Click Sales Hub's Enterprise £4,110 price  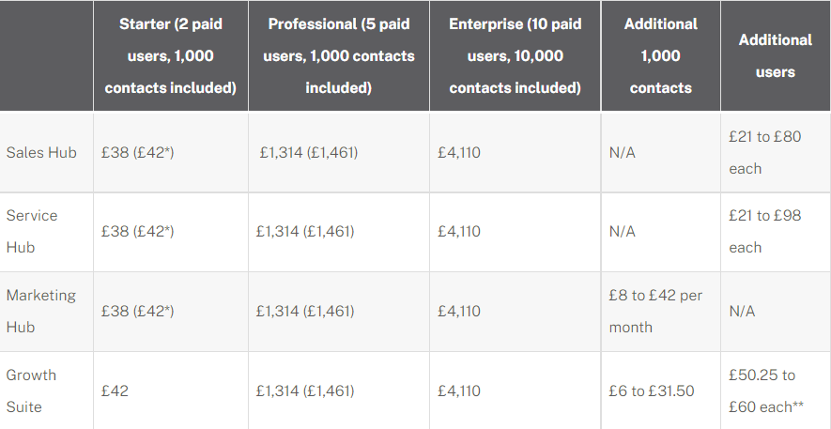pos(459,152)
